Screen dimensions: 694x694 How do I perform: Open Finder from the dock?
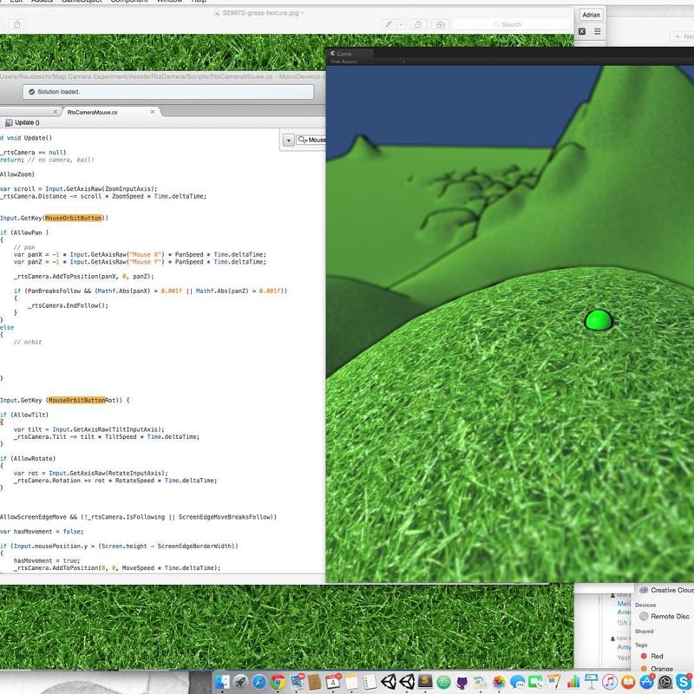pos(221,683)
